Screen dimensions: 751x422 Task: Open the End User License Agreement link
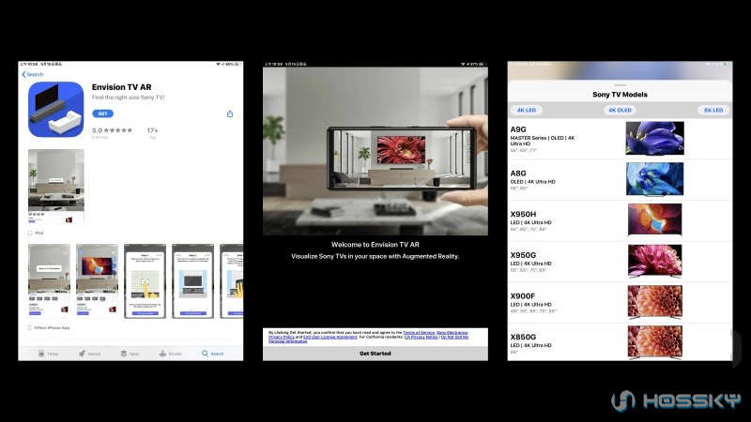(330, 337)
